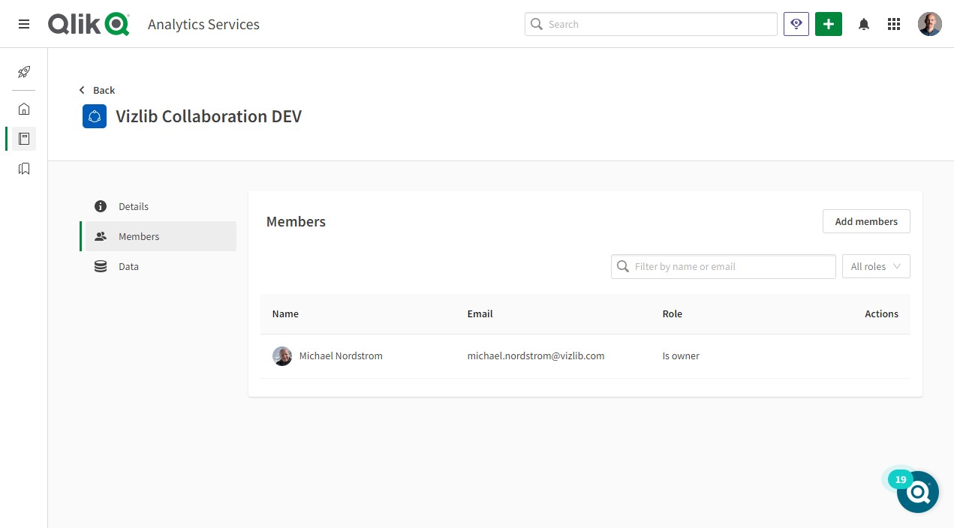Viewport: 954px width, 528px height.
Task: Go Back to the previous page
Action: coord(98,90)
